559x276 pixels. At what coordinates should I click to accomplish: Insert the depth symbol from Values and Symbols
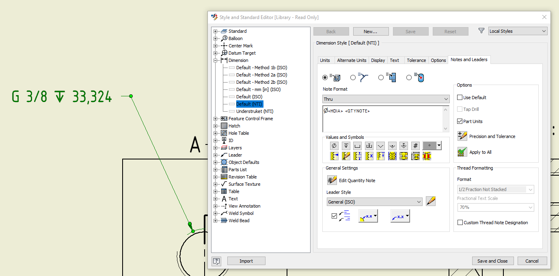pos(345,145)
